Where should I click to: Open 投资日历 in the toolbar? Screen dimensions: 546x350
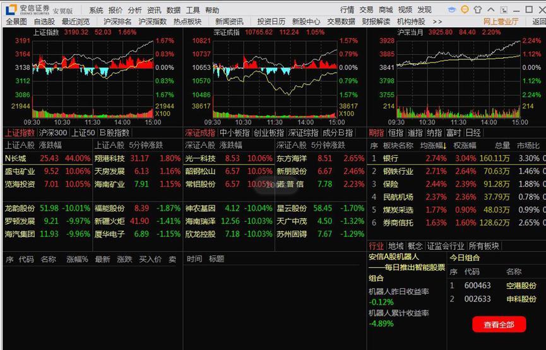click(x=271, y=21)
